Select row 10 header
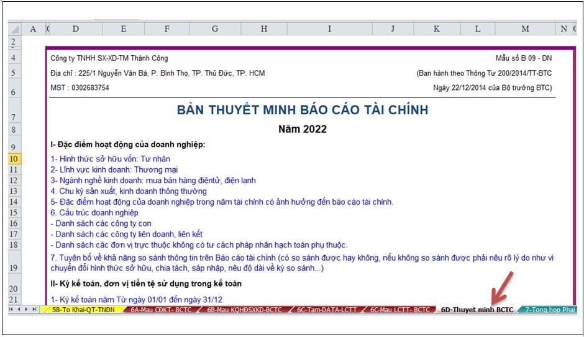Viewport: 584px width, 337px height. 14,159
